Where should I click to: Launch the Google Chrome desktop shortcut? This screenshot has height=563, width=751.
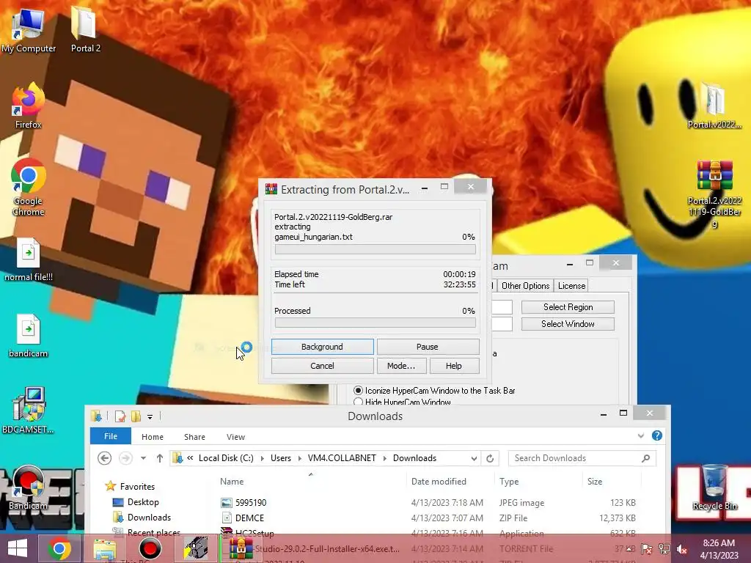tap(29, 188)
